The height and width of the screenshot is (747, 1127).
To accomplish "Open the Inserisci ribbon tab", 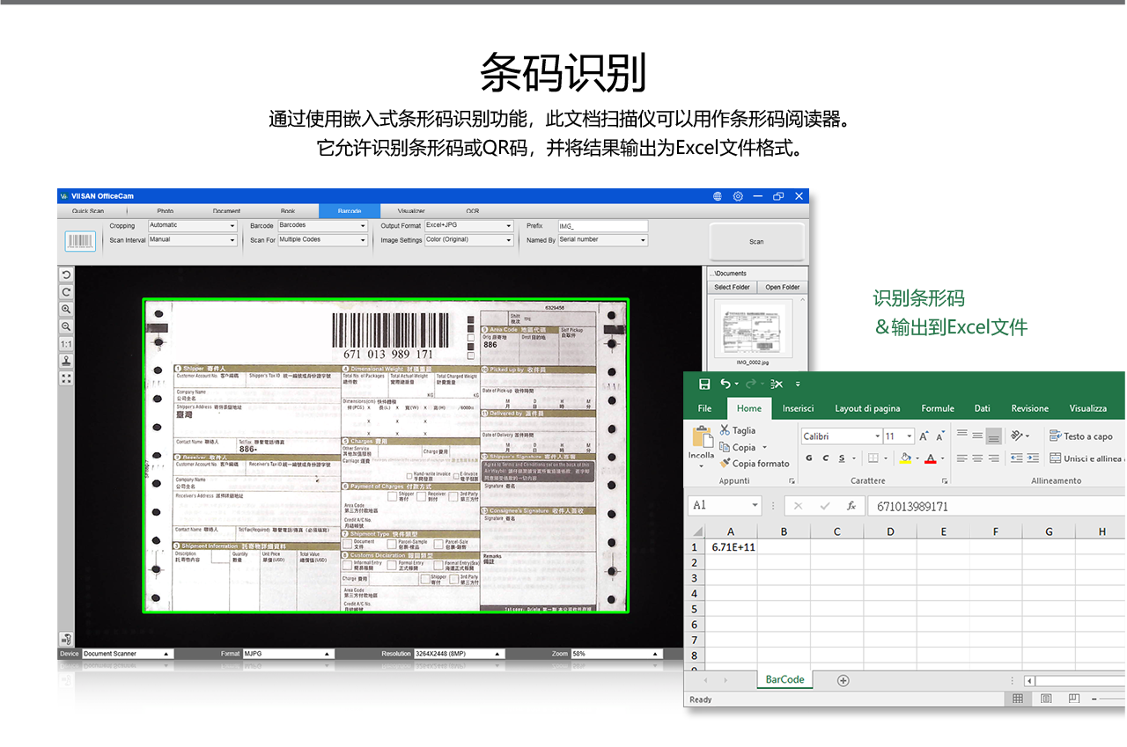I will point(798,408).
